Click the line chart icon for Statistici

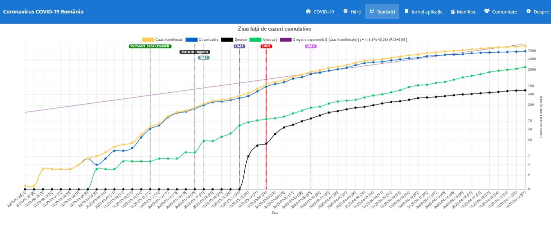372,11
